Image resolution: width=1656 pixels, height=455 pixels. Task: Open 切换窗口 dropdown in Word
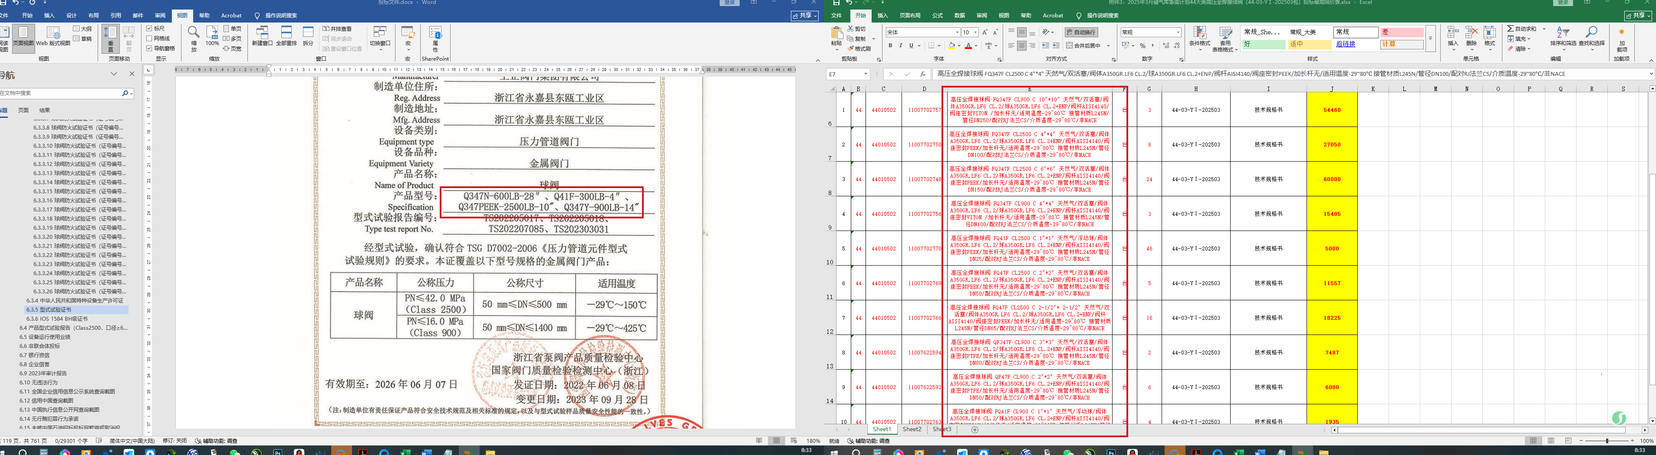(380, 38)
